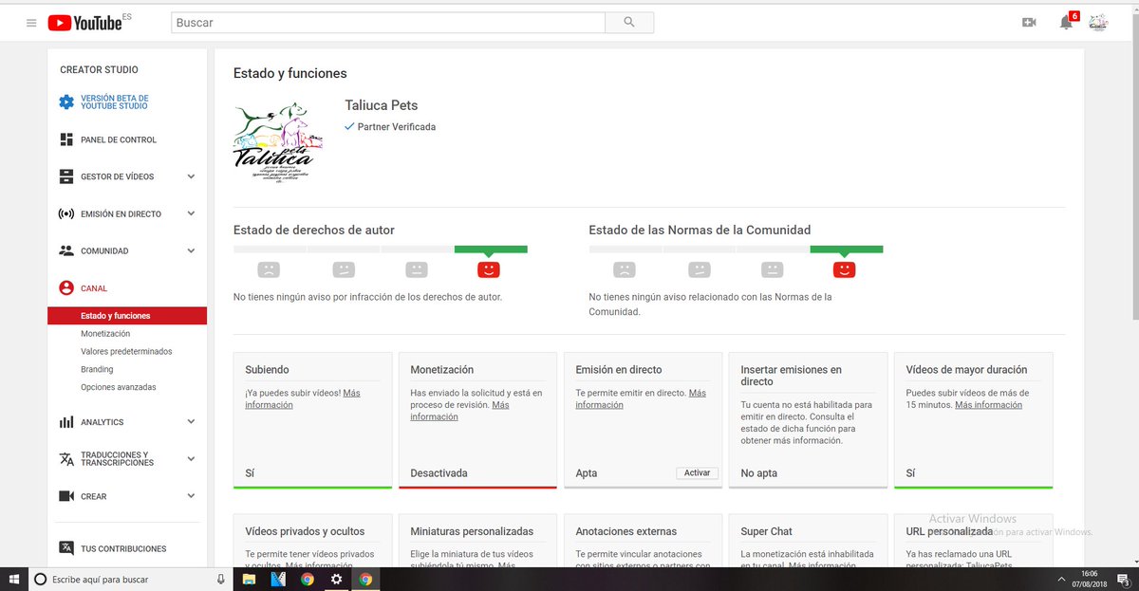Viewport: 1139px width, 591px height.
Task: Open Opciones avanzadas submenu item
Action: (x=119, y=387)
